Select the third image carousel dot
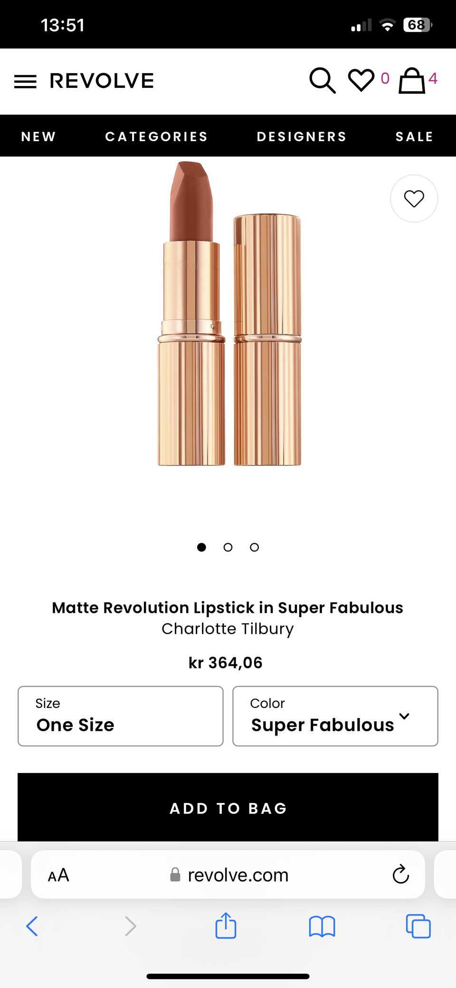The image size is (456, 988). pyautogui.click(x=255, y=547)
